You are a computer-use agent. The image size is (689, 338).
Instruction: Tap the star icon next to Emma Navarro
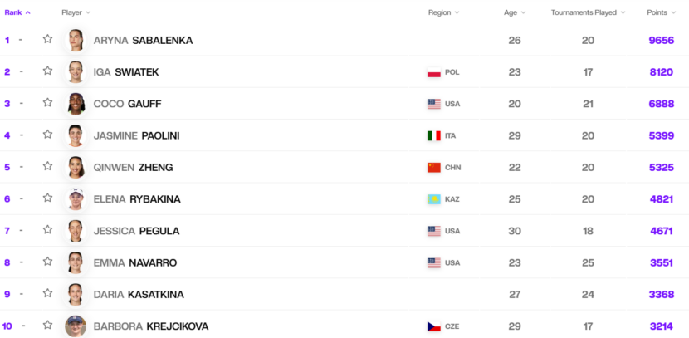tap(47, 262)
